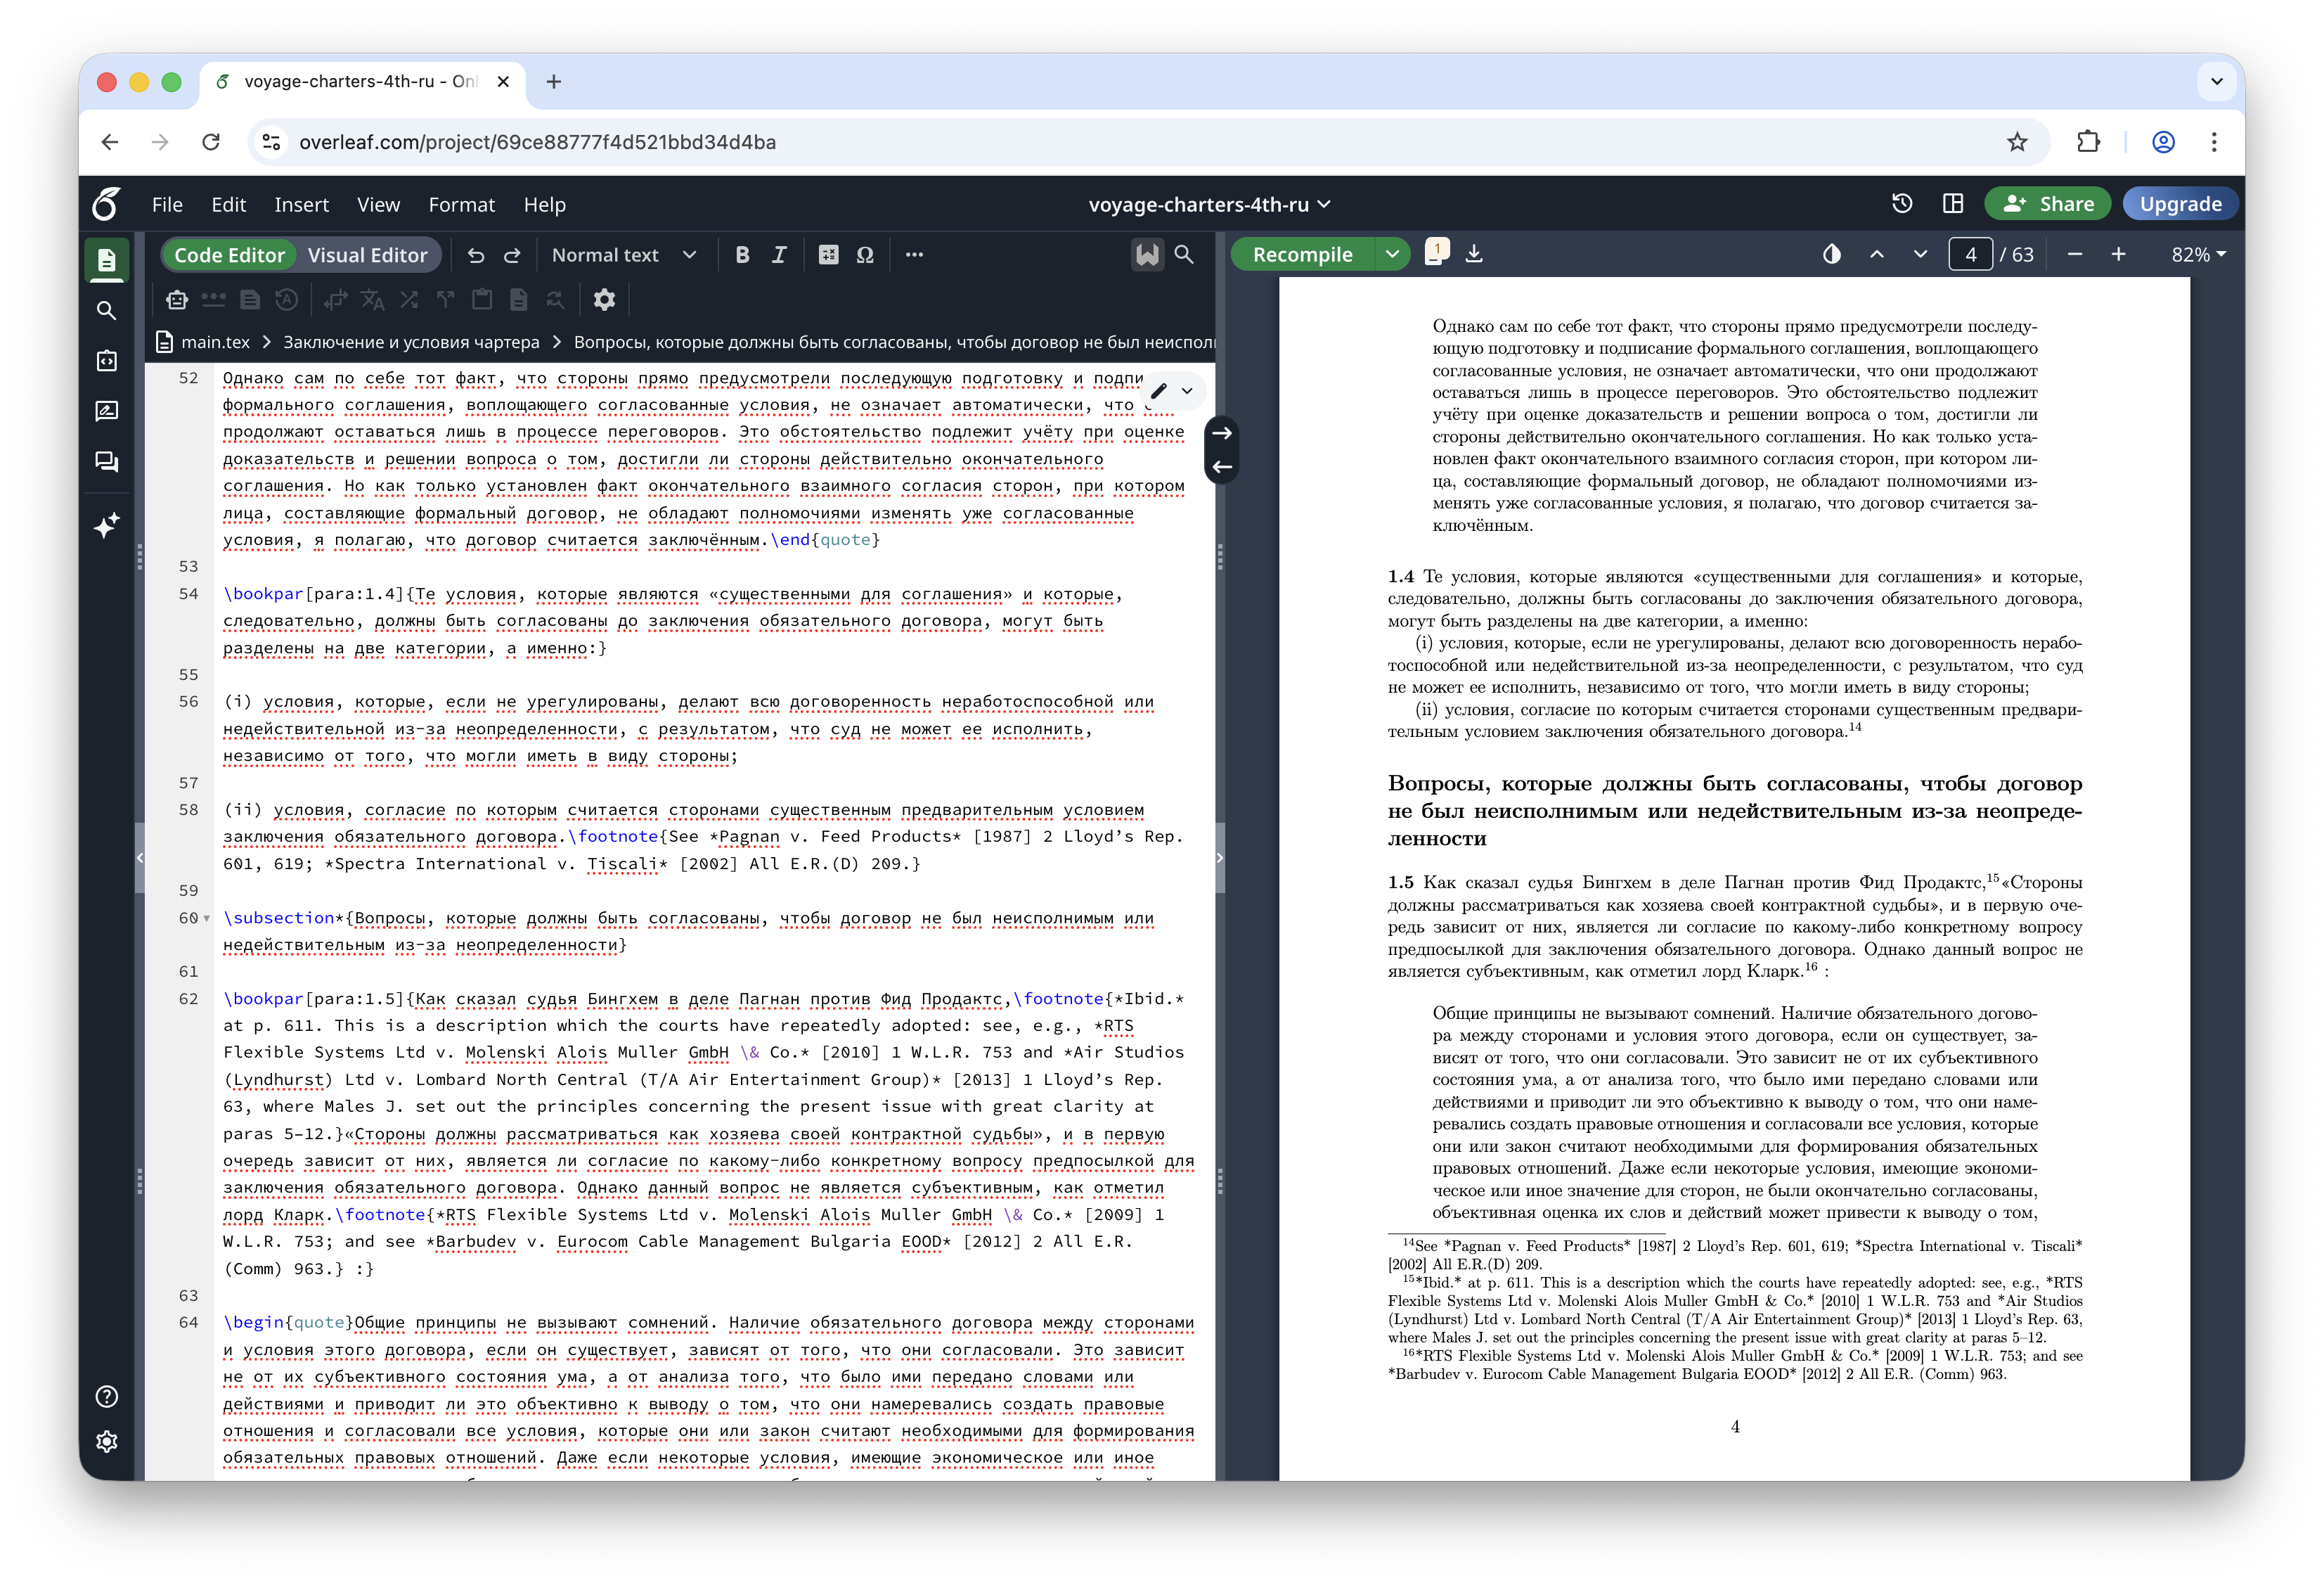Open the project search sidebar icon

coord(107,310)
